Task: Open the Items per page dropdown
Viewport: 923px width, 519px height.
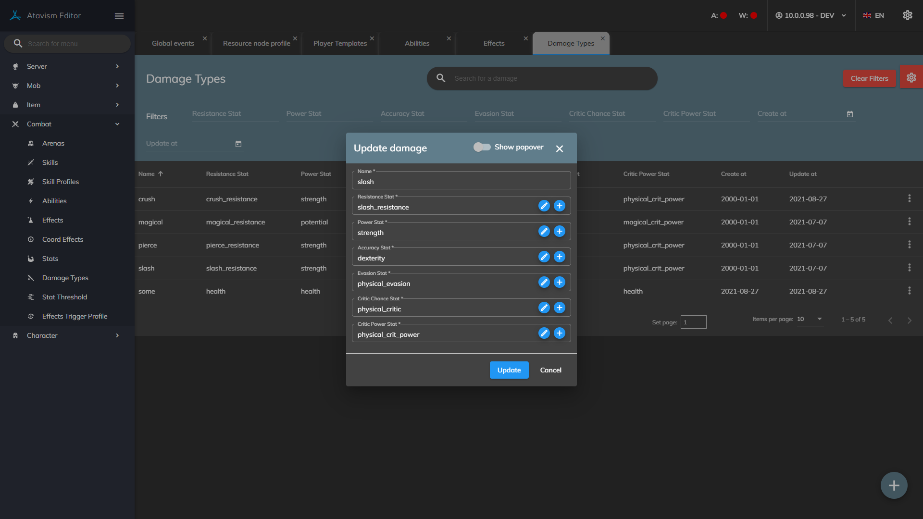Action: pos(811,319)
